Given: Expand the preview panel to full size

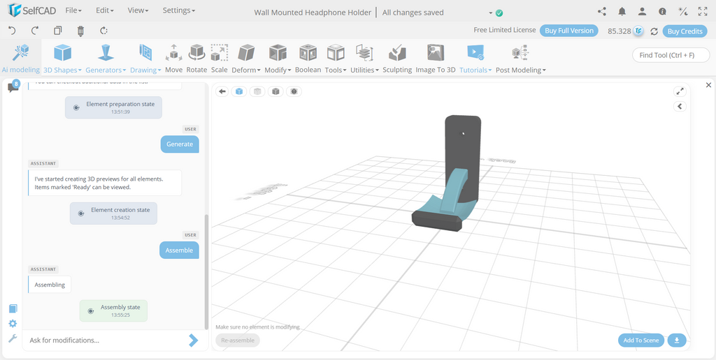Looking at the screenshot, I should [680, 91].
